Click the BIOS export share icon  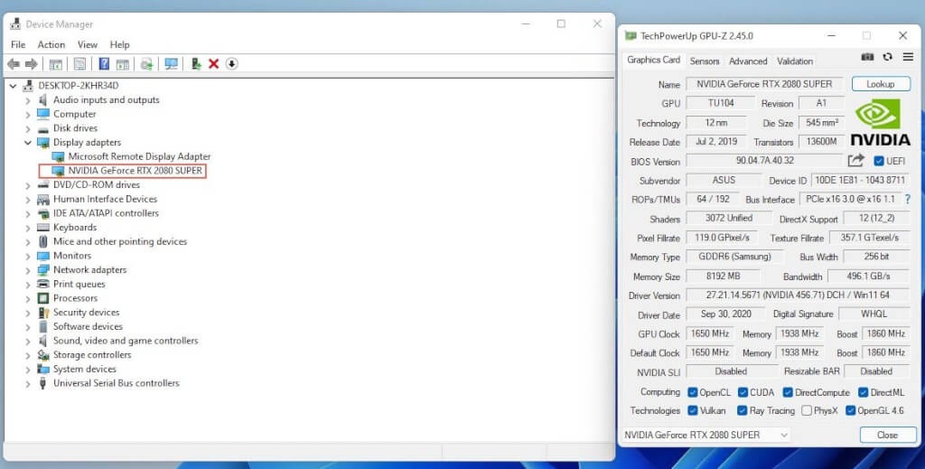pos(855,161)
